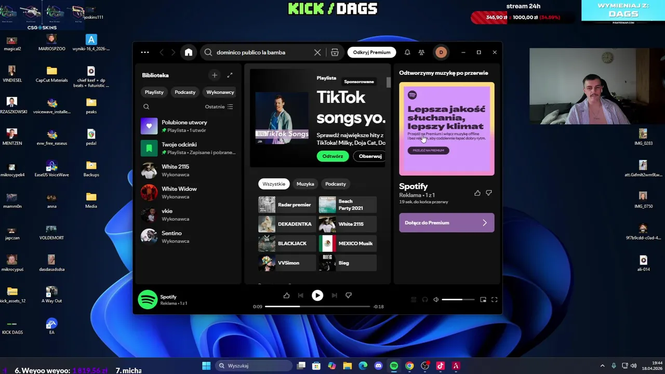Enter full screen player

coord(495,300)
